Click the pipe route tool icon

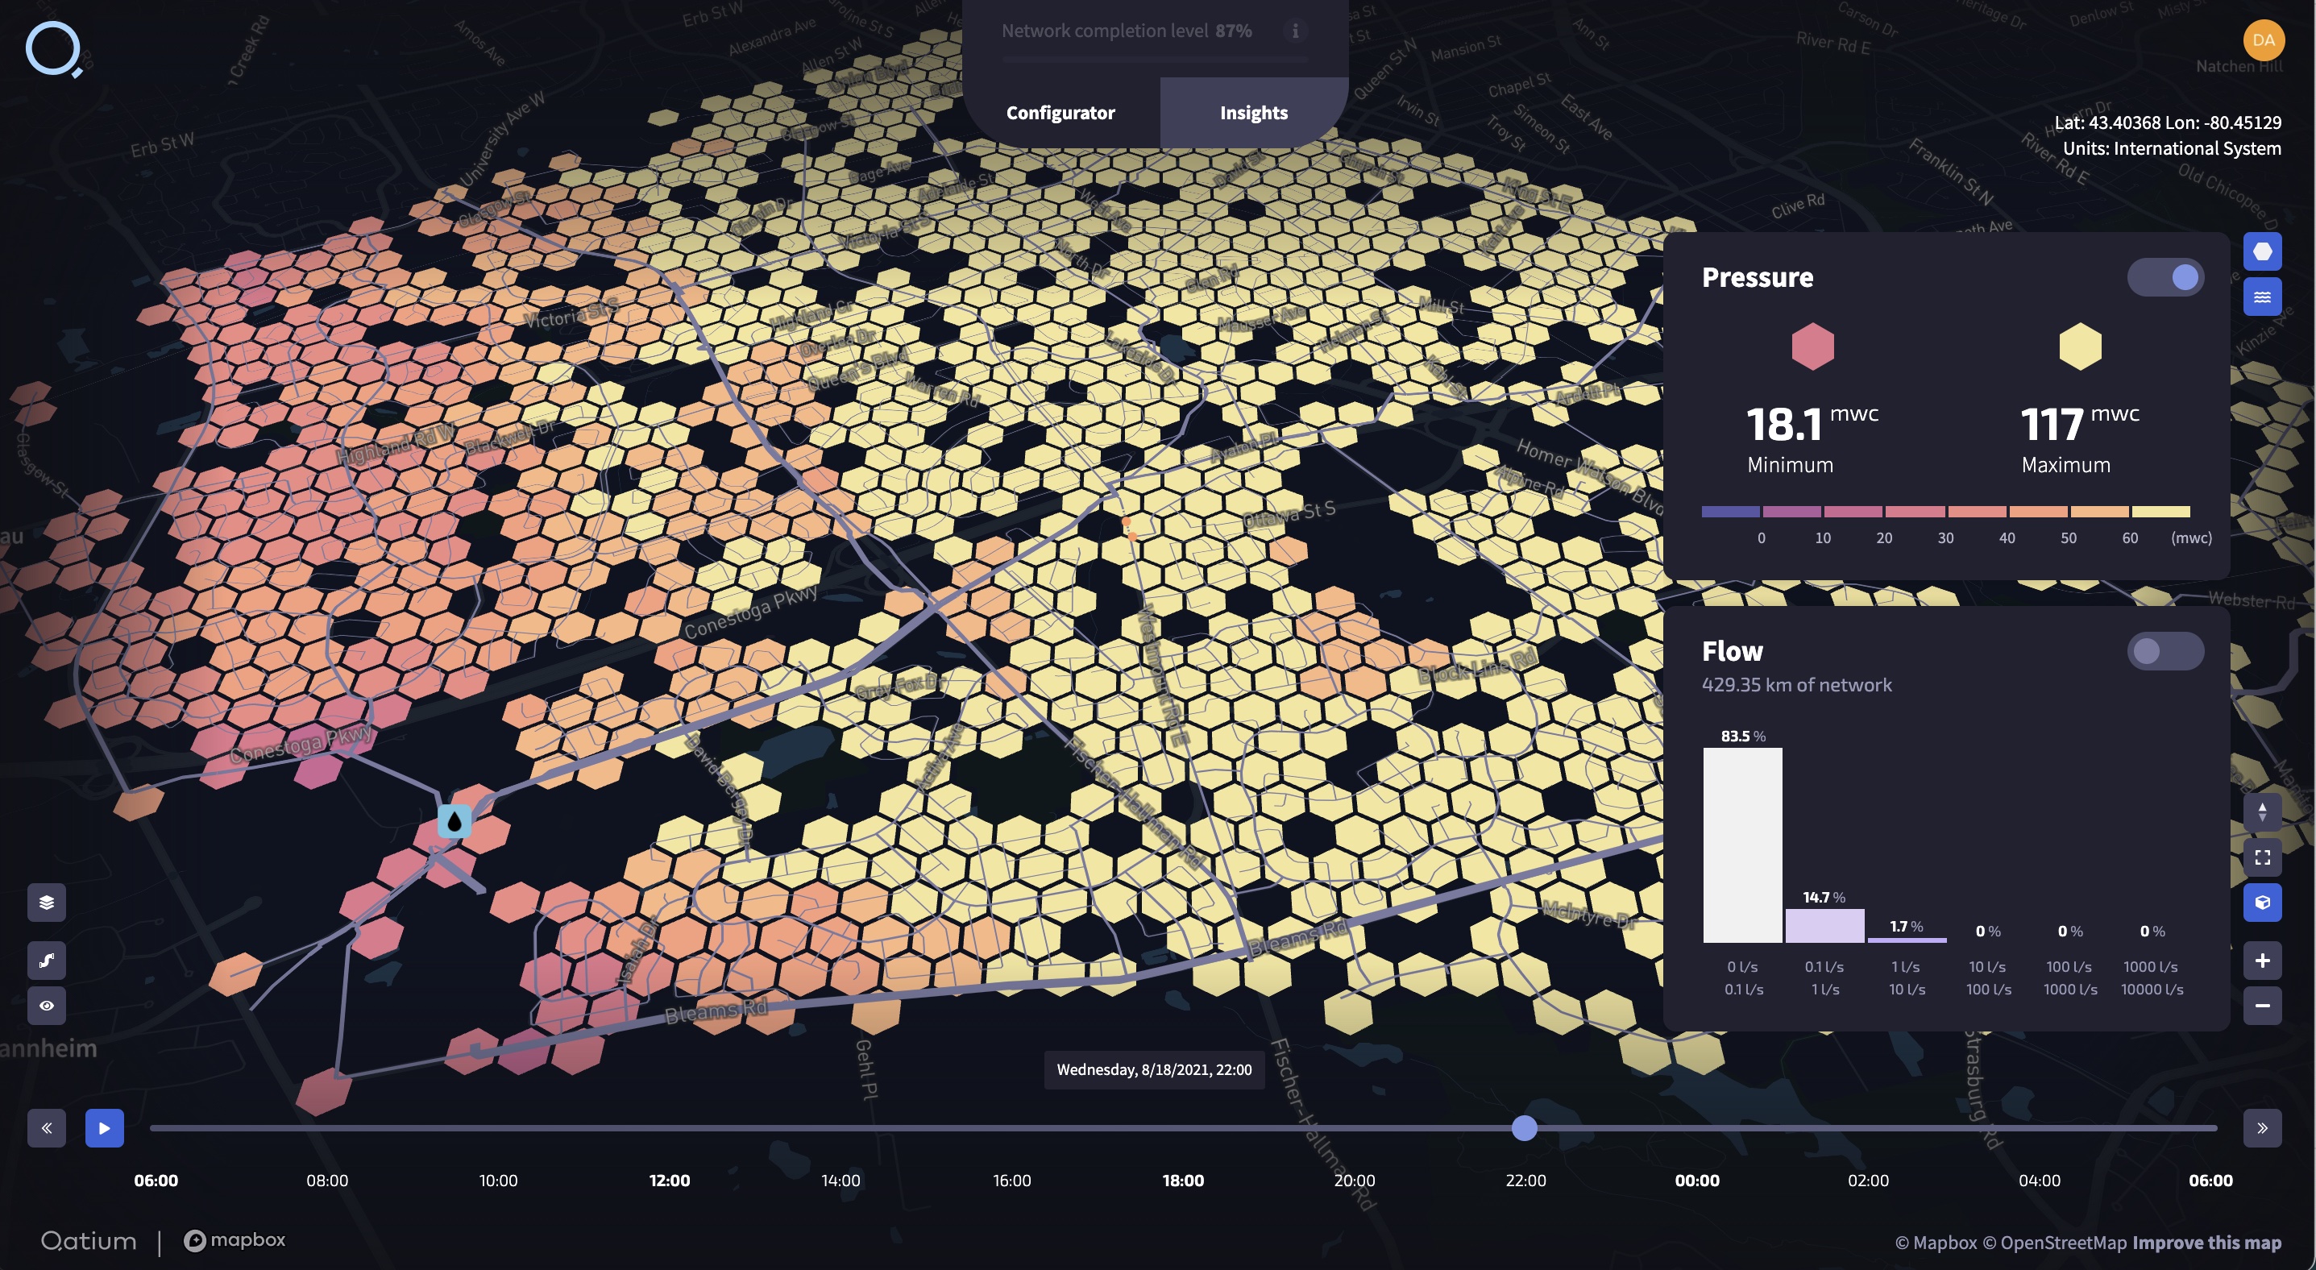pos(47,960)
